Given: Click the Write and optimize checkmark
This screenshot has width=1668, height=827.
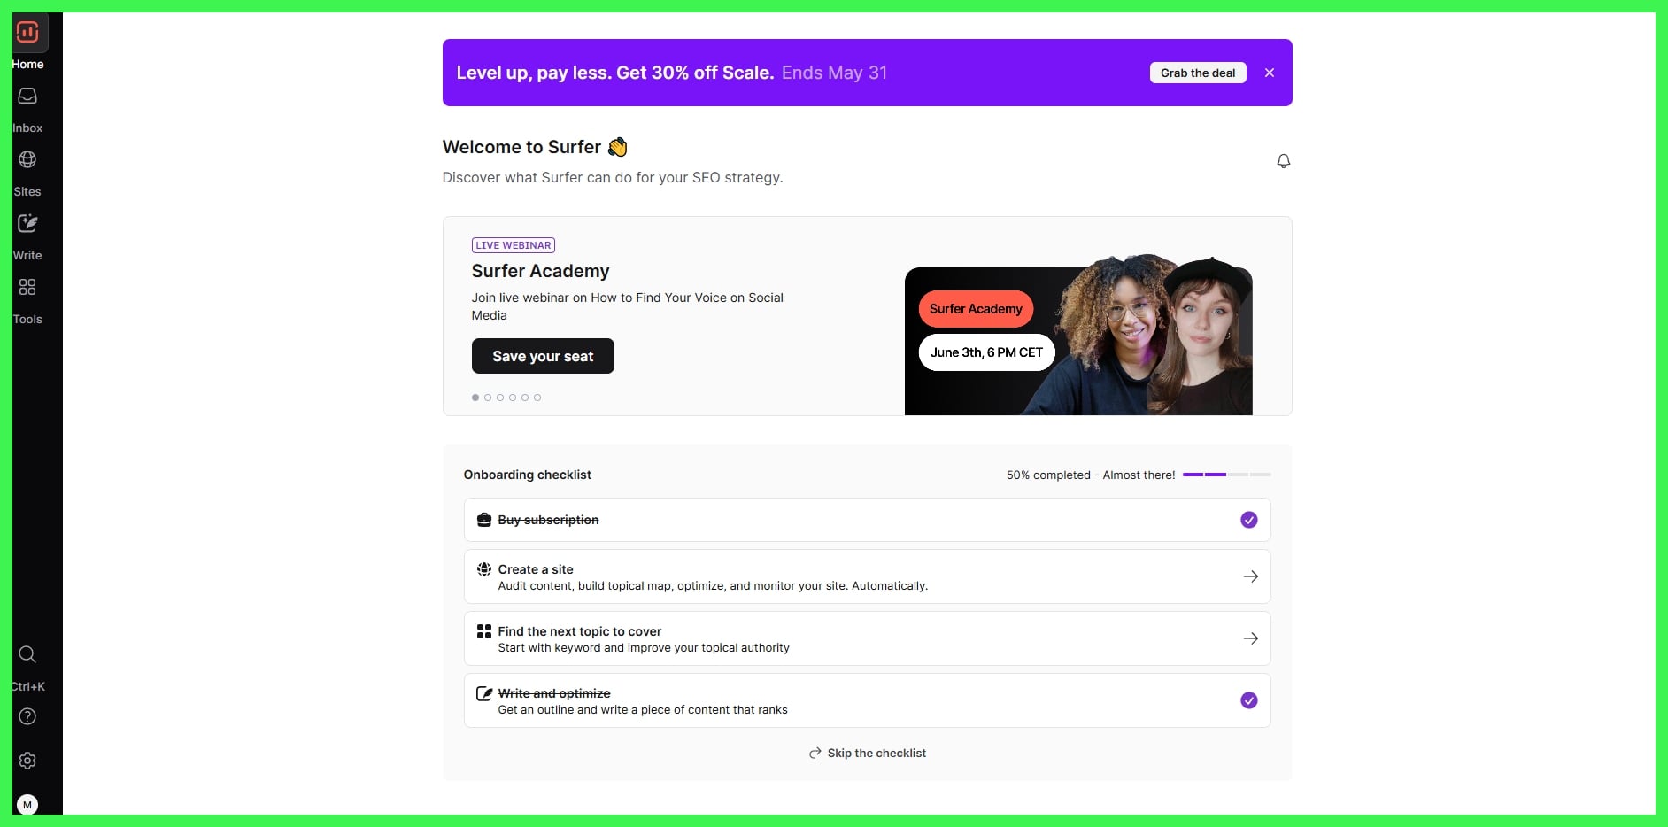Looking at the screenshot, I should click(x=1248, y=700).
